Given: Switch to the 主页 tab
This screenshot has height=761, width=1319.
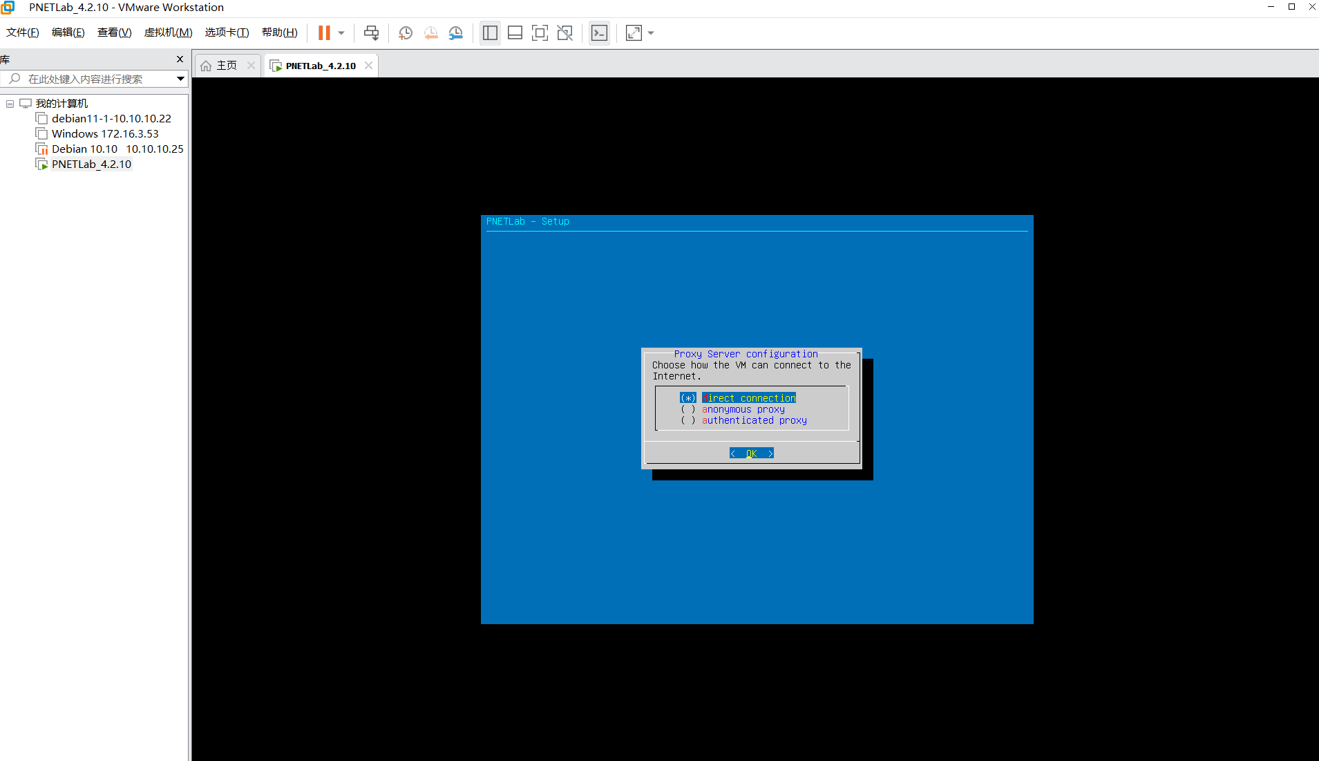Looking at the screenshot, I should point(227,66).
